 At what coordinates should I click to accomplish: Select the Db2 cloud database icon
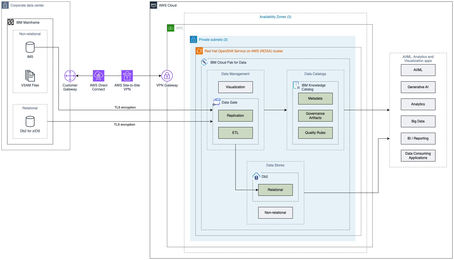(256, 176)
